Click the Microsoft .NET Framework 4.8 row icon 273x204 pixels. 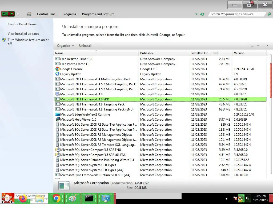[x=58, y=94]
